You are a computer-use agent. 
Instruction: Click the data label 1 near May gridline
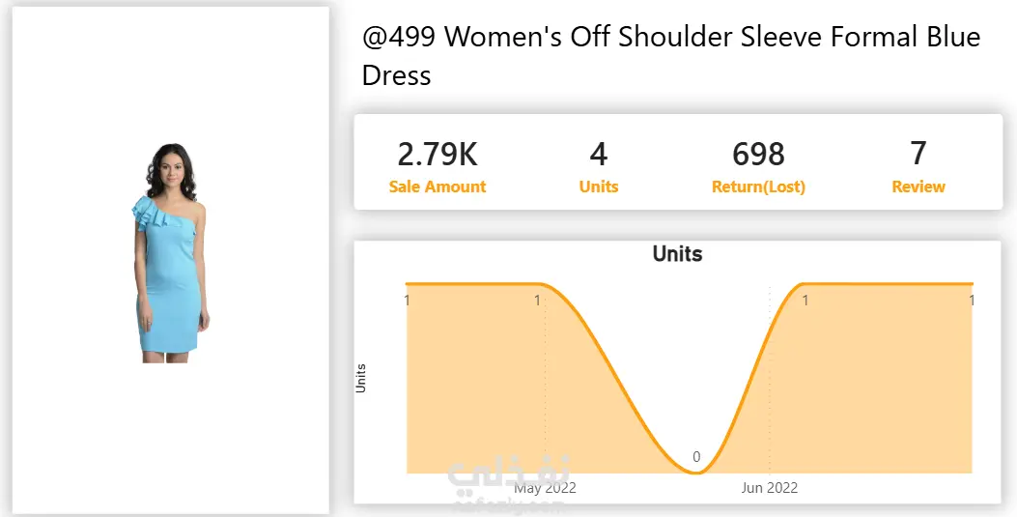tap(538, 301)
